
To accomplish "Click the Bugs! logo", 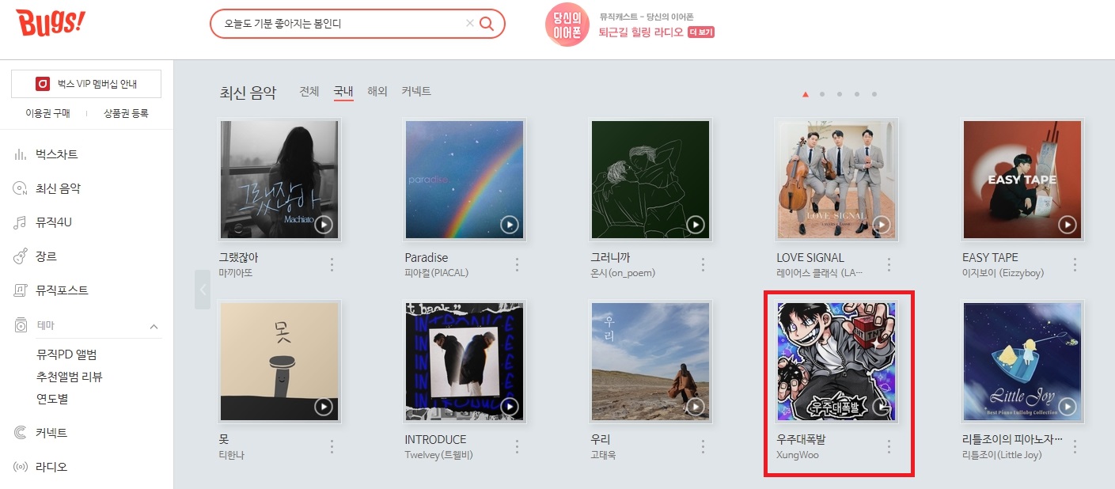I will pos(50,24).
